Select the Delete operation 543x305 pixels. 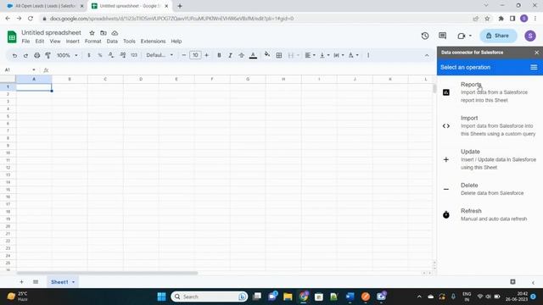(490, 189)
